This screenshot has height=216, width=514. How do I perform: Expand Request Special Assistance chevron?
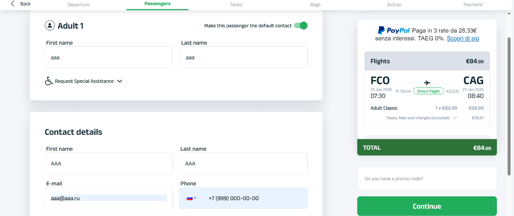120,81
